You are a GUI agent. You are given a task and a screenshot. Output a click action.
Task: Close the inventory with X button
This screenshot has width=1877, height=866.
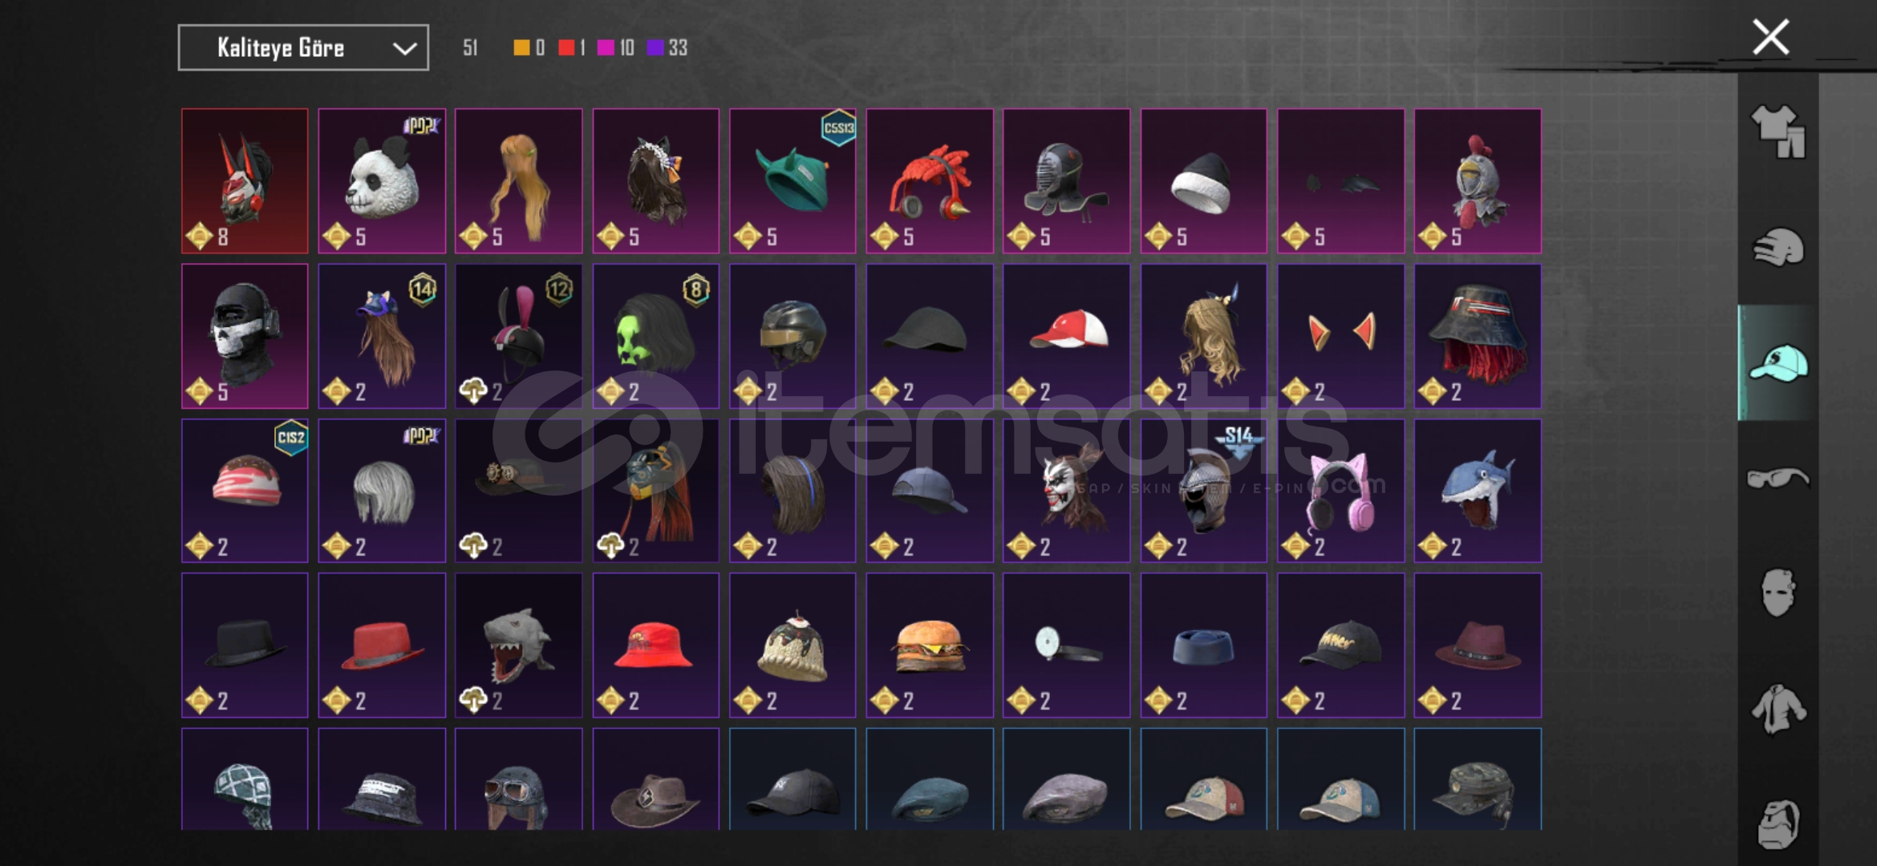(1770, 37)
